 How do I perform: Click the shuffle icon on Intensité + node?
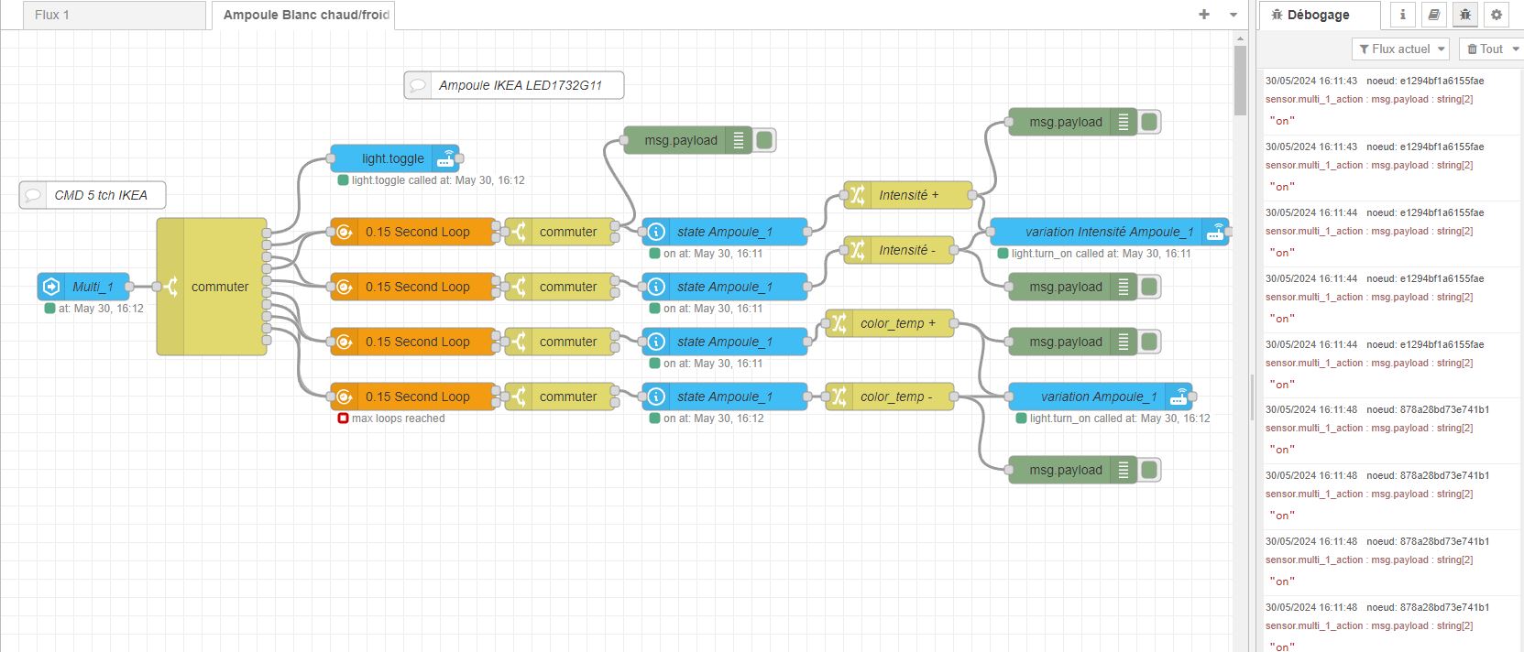pyautogui.click(x=857, y=195)
